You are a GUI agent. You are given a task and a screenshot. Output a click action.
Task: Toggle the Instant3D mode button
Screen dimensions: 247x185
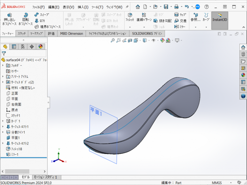point(220,17)
